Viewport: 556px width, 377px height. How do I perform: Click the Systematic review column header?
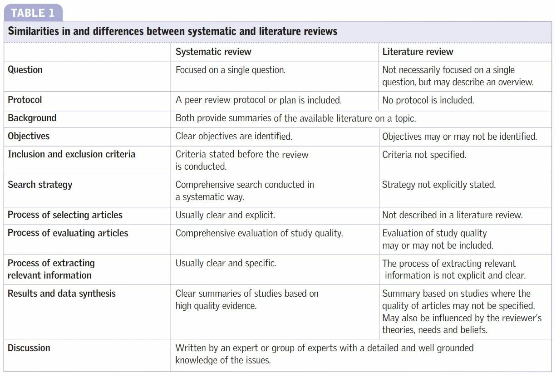213,52
